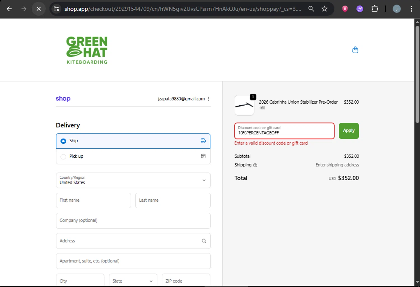View site information icon in address bar
The image size is (420, 287).
click(x=57, y=9)
